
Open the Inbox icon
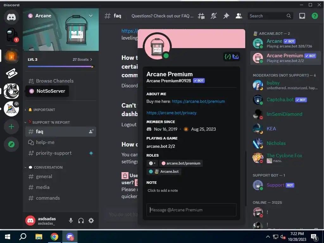pyautogui.click(x=302, y=16)
